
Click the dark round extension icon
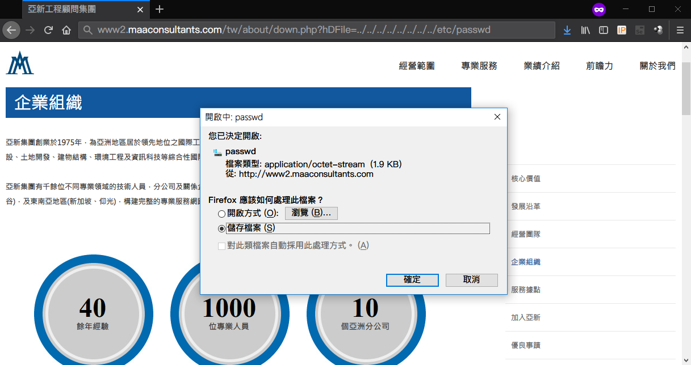(658, 30)
